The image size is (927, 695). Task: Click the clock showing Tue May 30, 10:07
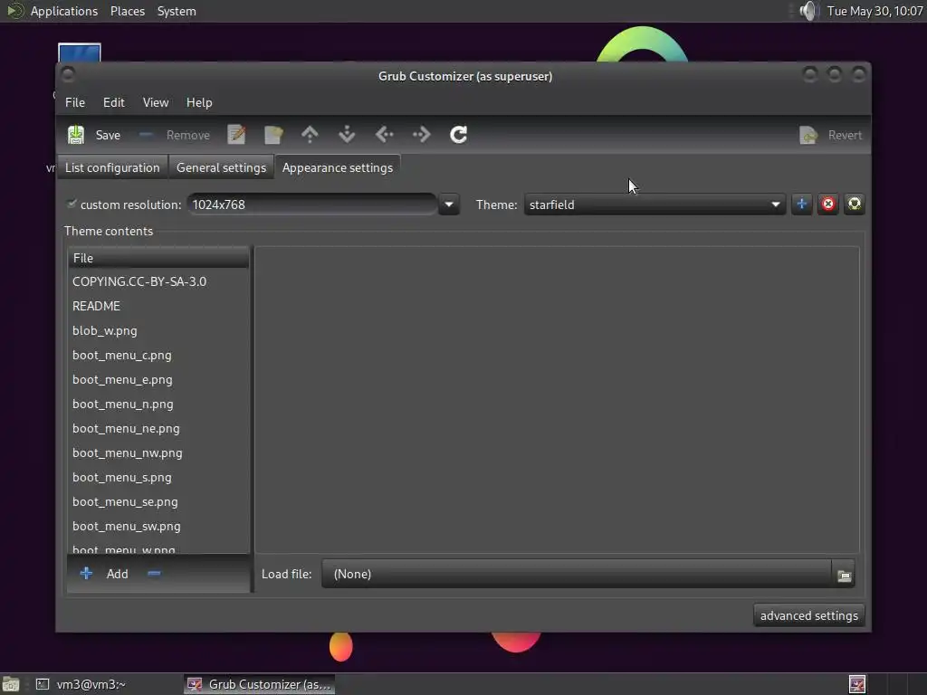pyautogui.click(x=874, y=11)
